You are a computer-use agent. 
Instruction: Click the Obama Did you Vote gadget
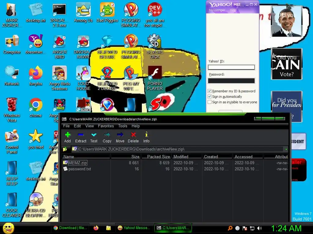coord(287,21)
